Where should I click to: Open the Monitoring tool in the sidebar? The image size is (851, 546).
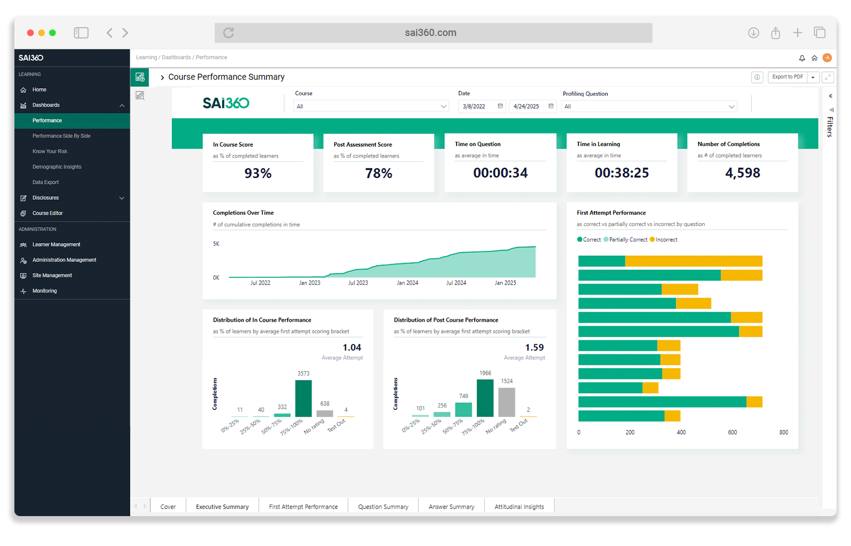coord(44,291)
